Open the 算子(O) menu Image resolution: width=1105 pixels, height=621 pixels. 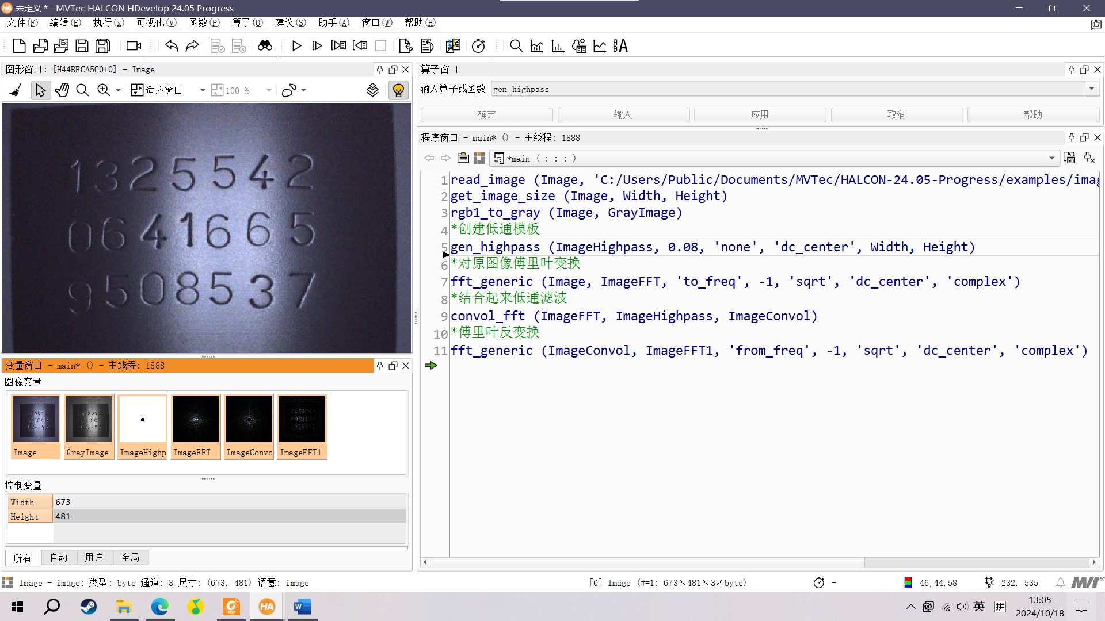click(247, 22)
